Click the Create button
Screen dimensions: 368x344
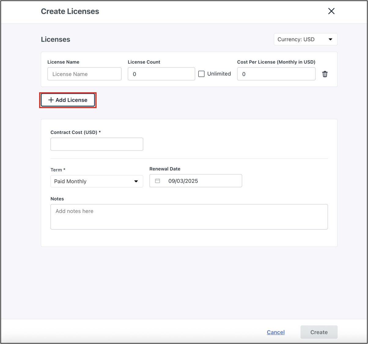(x=319, y=332)
